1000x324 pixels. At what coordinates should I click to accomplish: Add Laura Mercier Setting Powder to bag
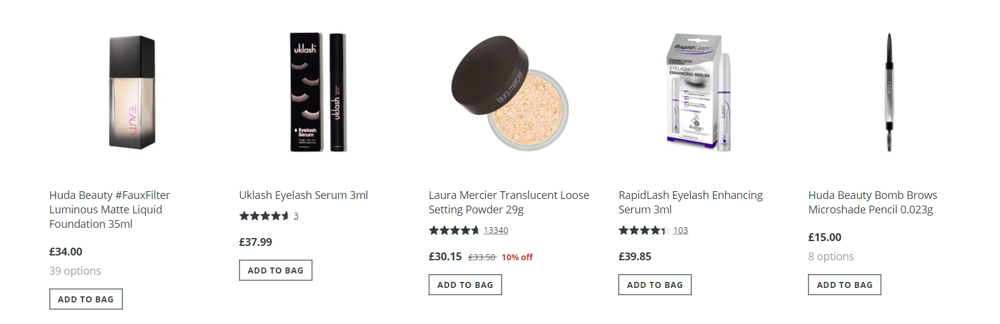point(465,285)
